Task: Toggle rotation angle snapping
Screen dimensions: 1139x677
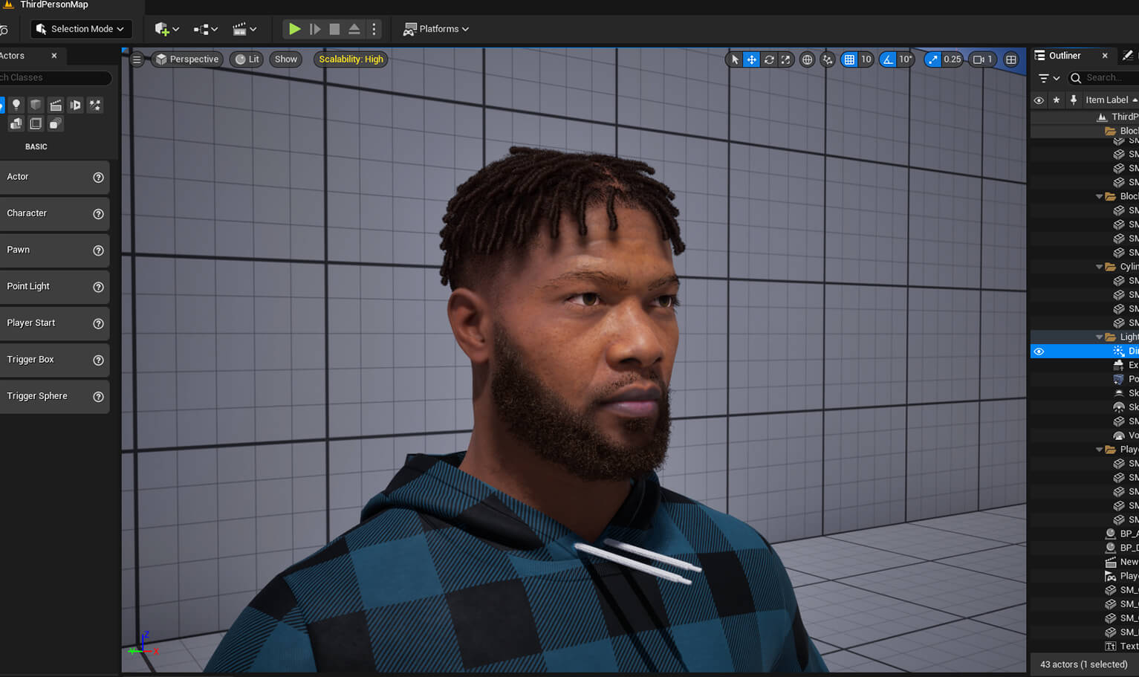Action: (888, 59)
